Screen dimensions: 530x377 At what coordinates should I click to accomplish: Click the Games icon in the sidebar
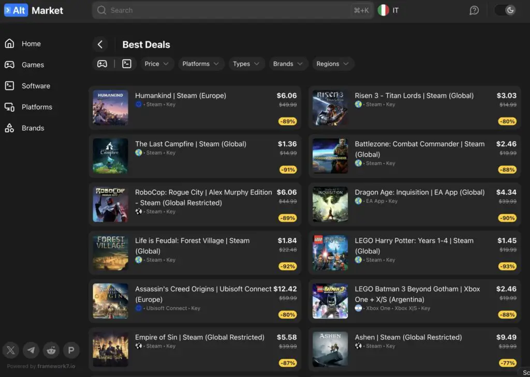point(10,65)
